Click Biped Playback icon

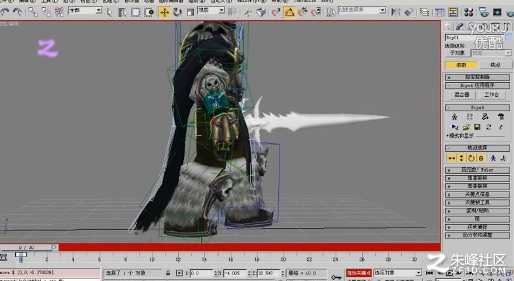pyautogui.click(x=454, y=127)
